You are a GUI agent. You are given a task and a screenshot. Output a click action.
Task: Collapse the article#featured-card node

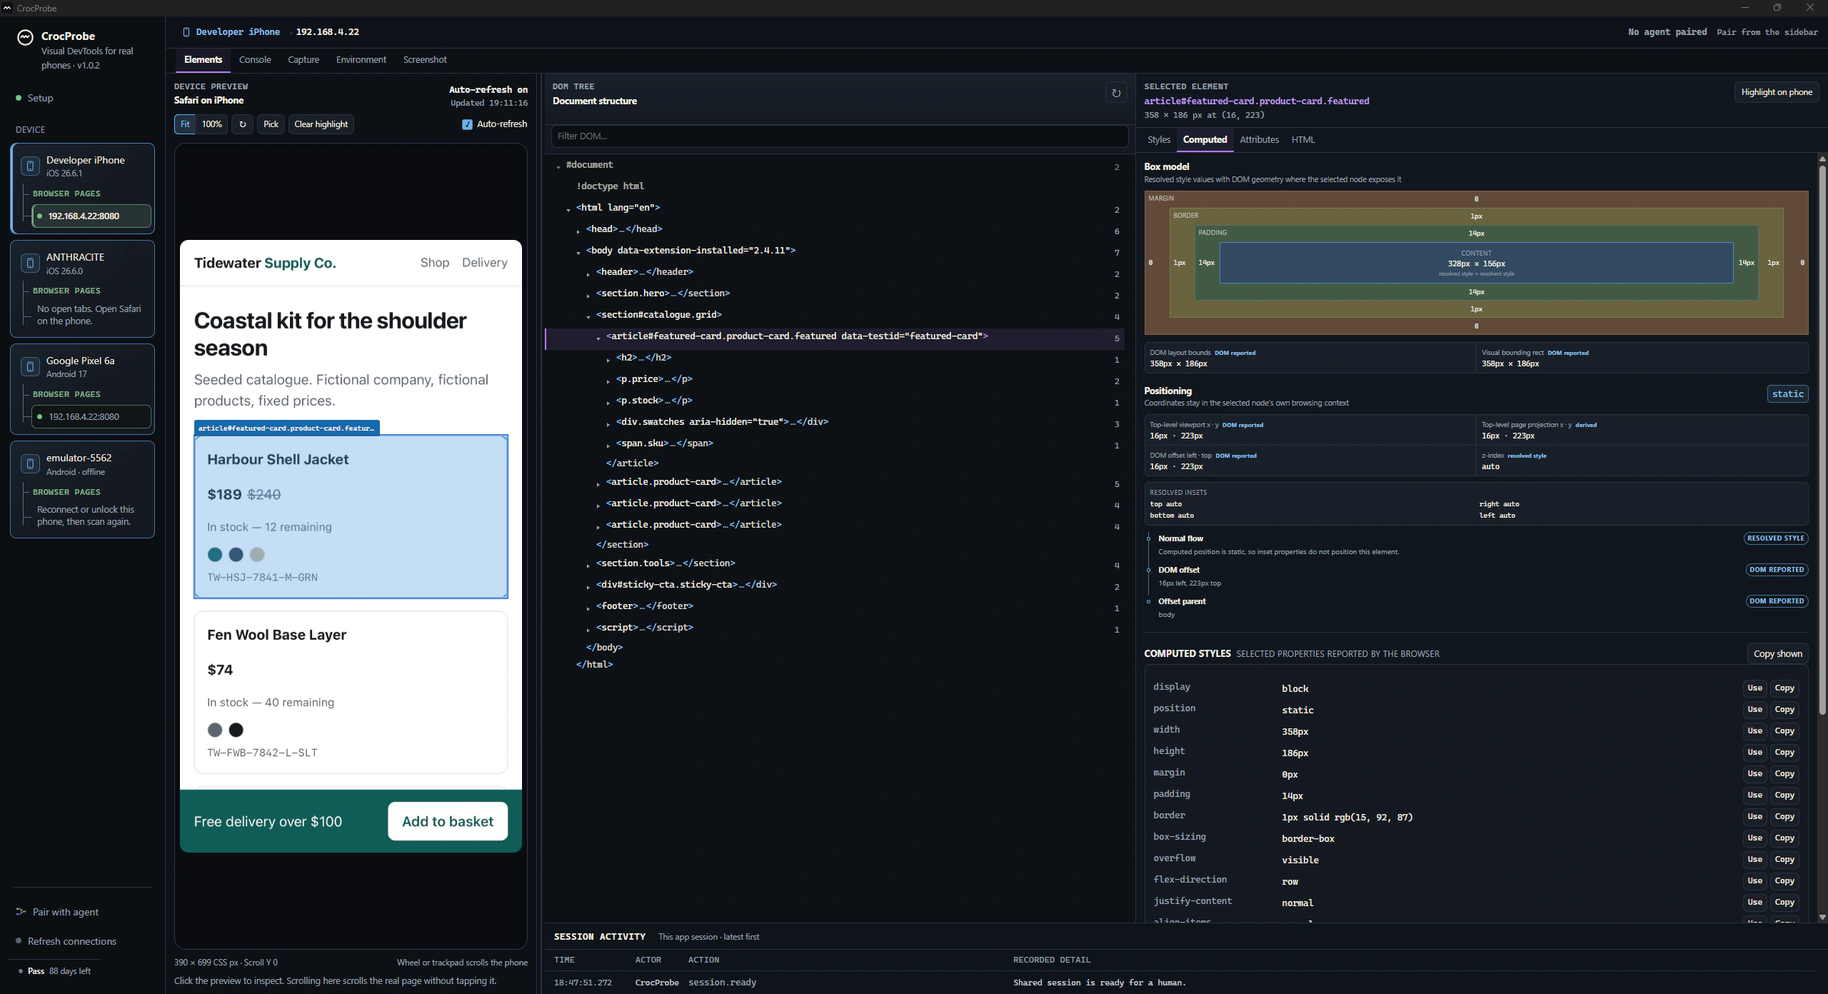click(x=598, y=338)
